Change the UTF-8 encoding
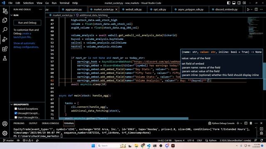The width and height of the screenshot is (266, 149). pyautogui.click(x=191, y=140)
